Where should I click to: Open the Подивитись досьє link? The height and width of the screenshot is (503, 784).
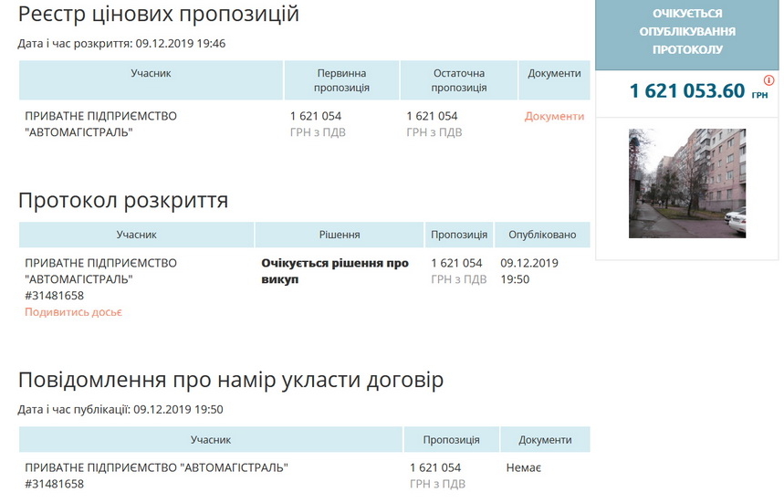point(73,312)
